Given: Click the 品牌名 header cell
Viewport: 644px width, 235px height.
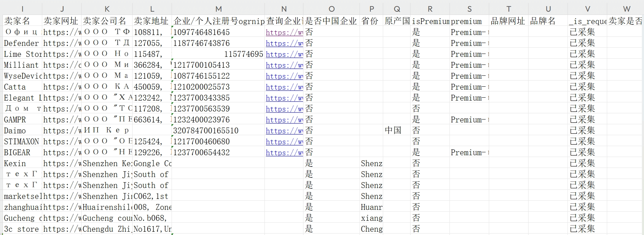Looking at the screenshot, I should [x=548, y=21].
